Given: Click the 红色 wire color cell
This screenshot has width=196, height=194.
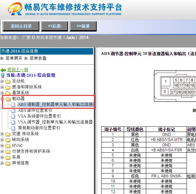Looking at the screenshot, I should click(135, 140).
